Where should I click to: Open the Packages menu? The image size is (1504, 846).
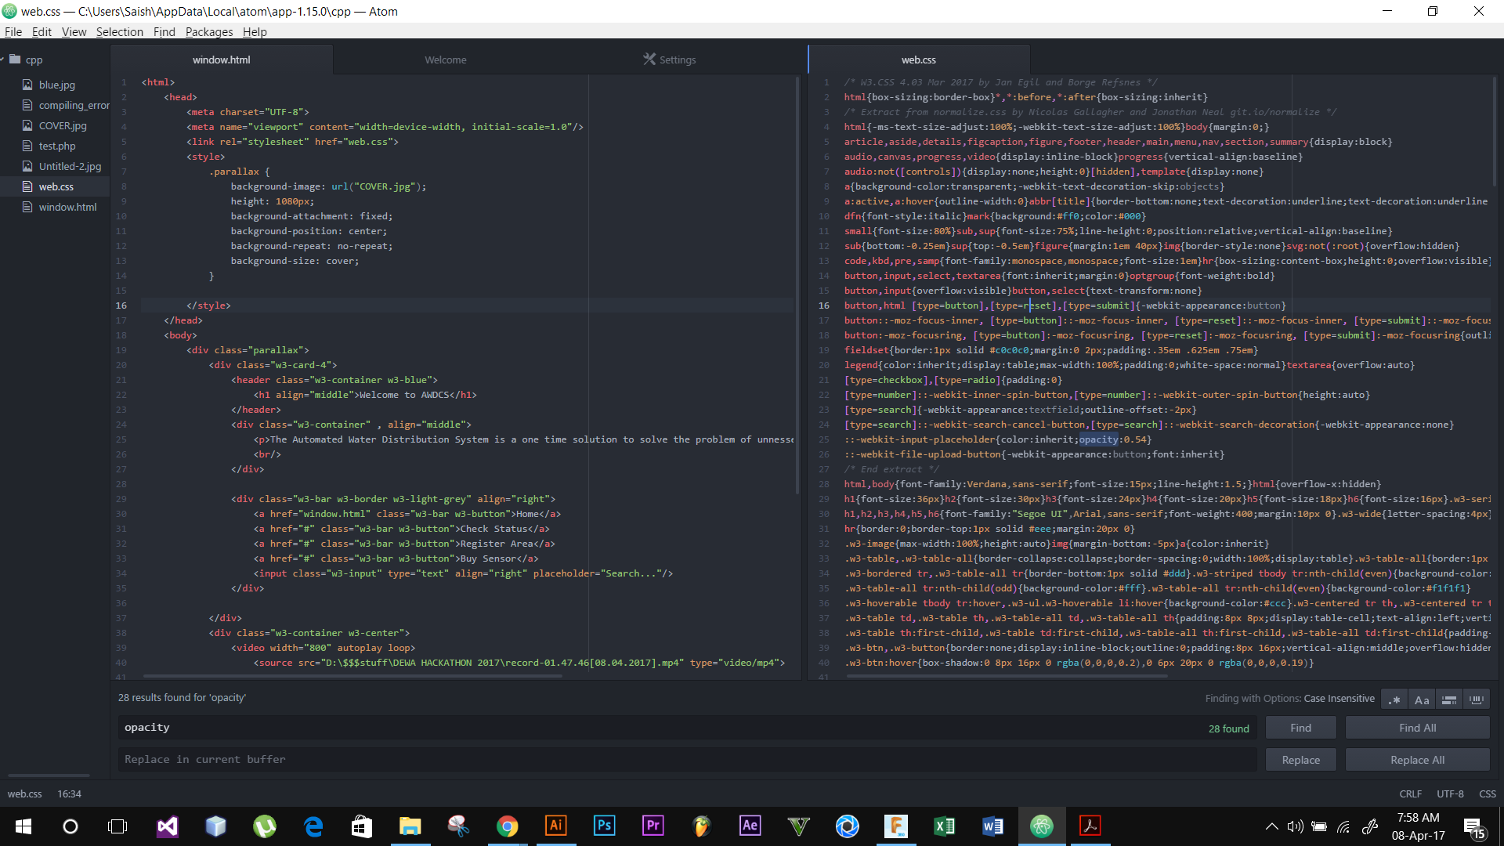coord(208,31)
